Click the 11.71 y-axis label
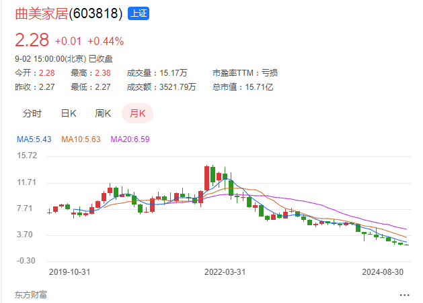Screen dimensions: 423x303 pyautogui.click(x=27, y=182)
